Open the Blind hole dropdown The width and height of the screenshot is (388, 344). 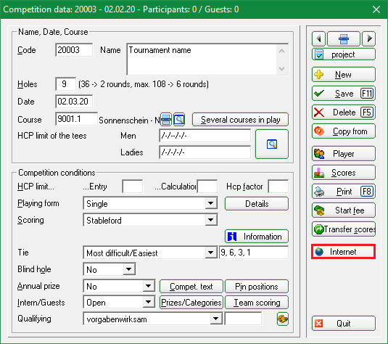(x=129, y=269)
